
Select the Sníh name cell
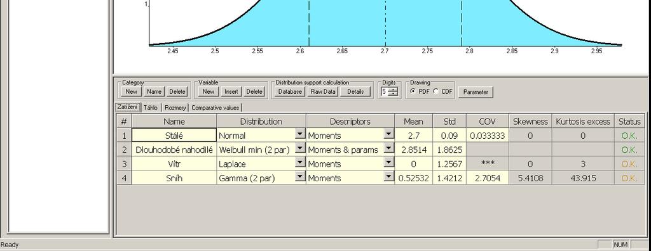click(174, 177)
